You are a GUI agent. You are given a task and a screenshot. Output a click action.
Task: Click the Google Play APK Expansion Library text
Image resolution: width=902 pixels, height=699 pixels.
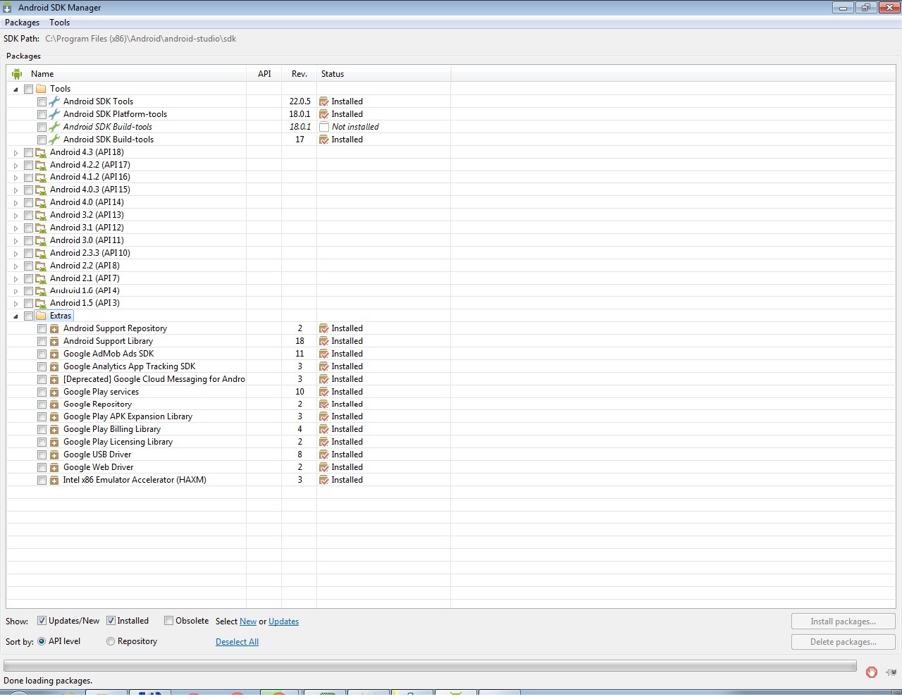point(128,416)
